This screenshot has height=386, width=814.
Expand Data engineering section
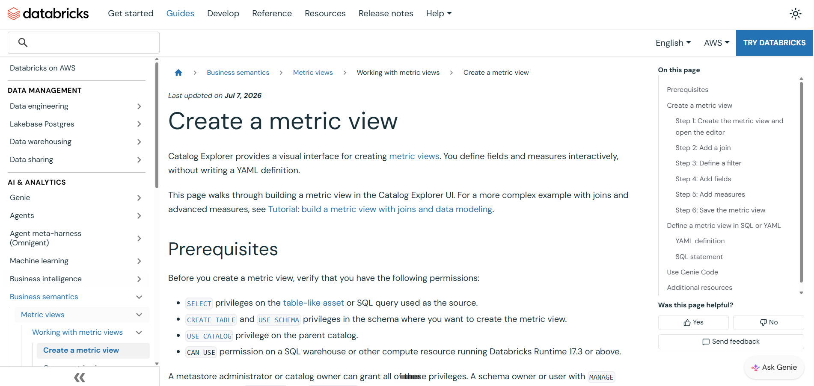click(139, 106)
